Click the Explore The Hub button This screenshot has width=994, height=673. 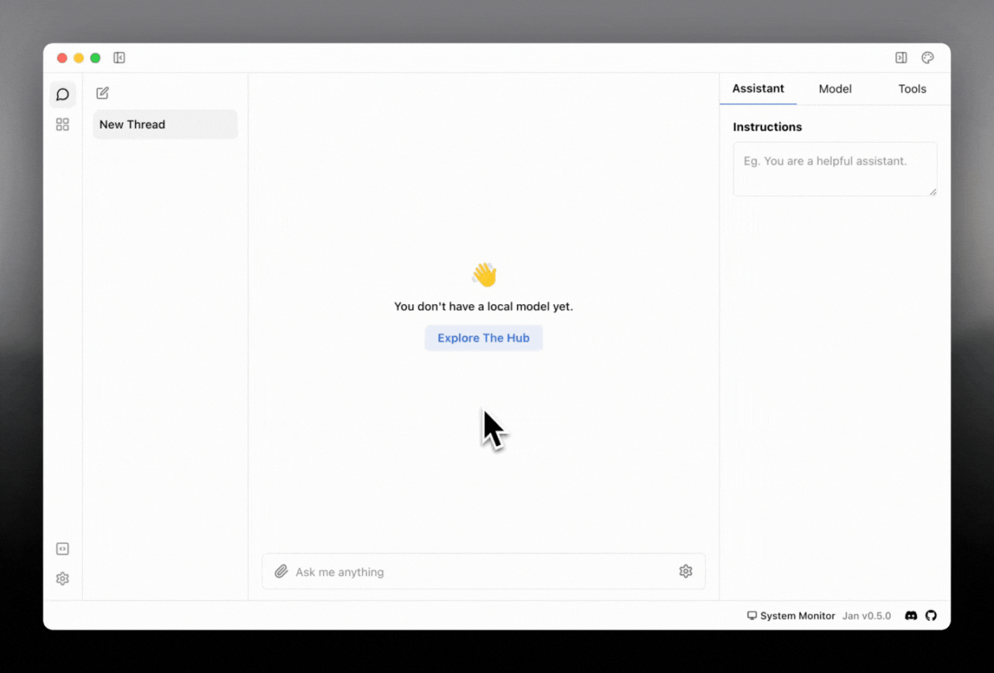tap(483, 338)
